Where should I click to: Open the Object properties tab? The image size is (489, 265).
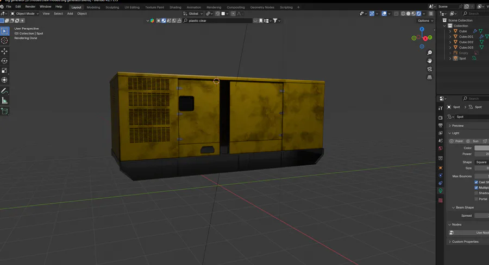pyautogui.click(x=440, y=167)
